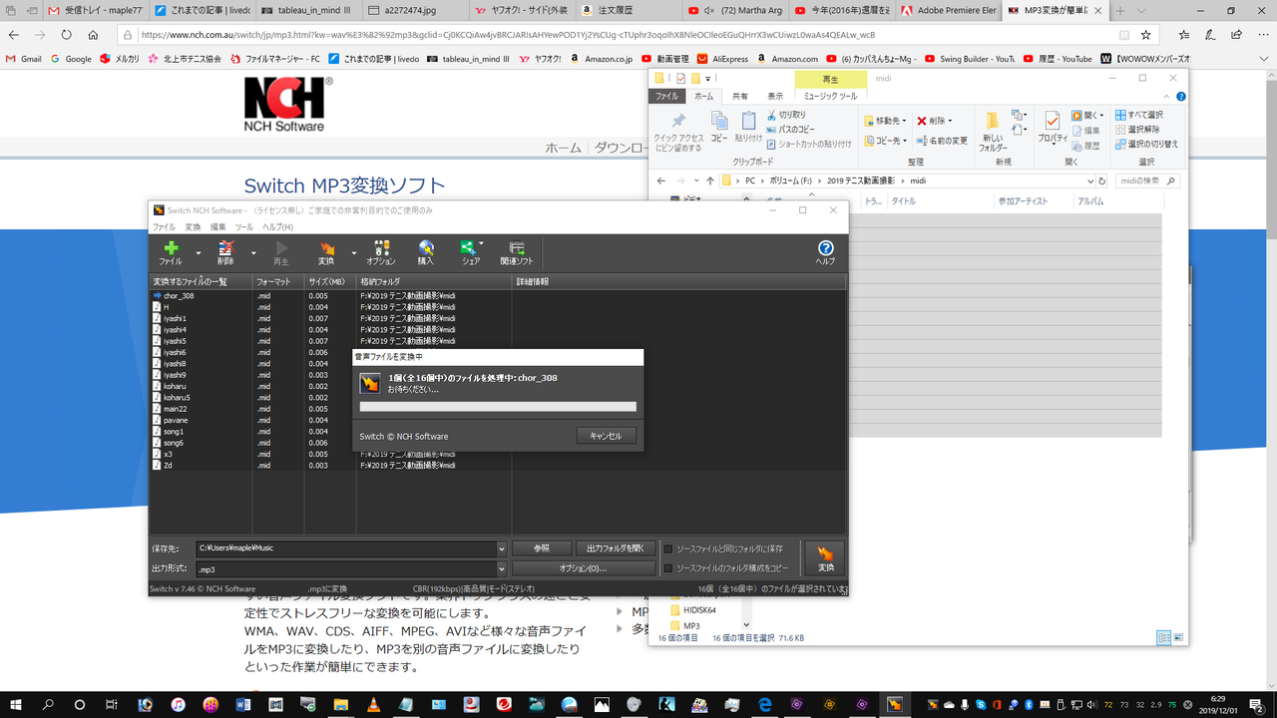Image resolution: width=1277 pixels, height=718 pixels.
Task: Click 切り取り scissors in Explorer ribbon
Action: (x=785, y=116)
